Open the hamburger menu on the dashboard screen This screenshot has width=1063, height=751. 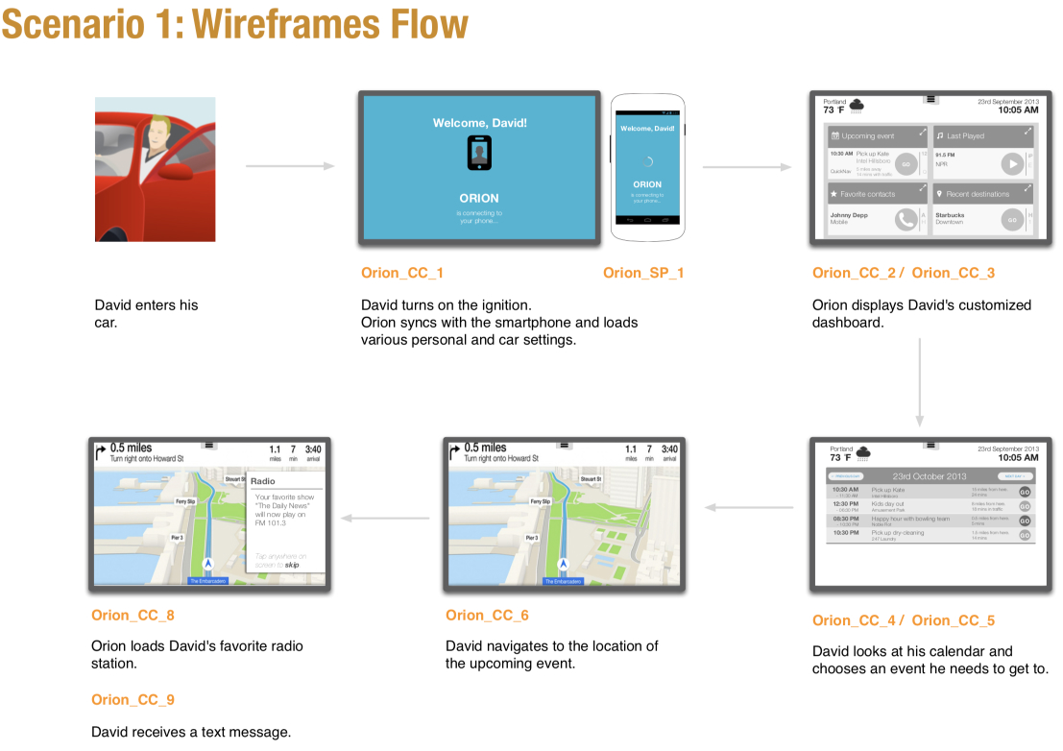coord(930,100)
